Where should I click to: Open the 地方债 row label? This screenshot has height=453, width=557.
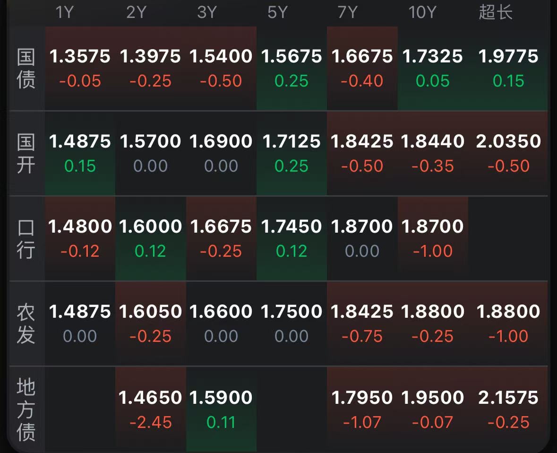click(26, 409)
